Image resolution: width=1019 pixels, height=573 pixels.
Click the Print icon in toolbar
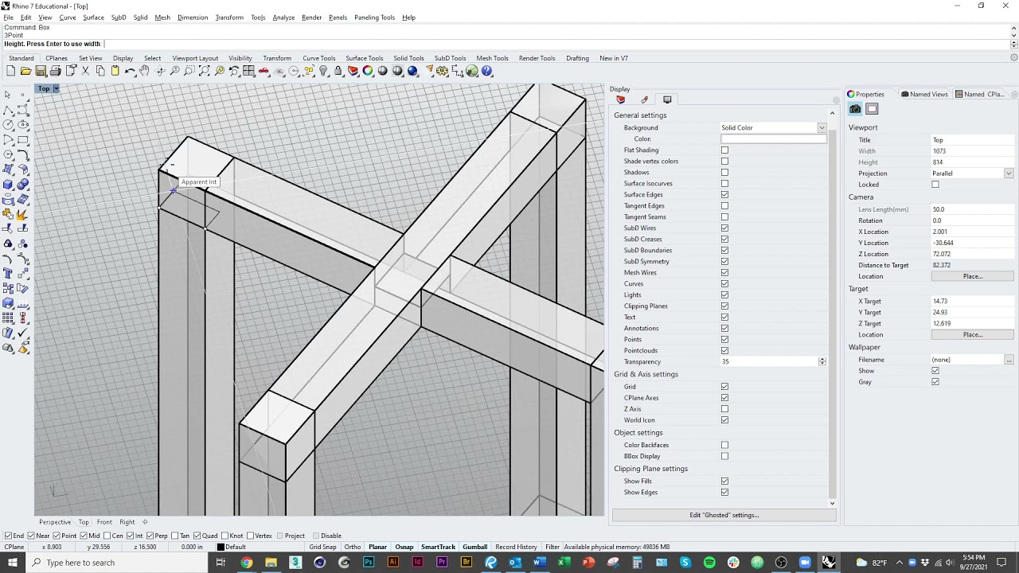click(56, 71)
